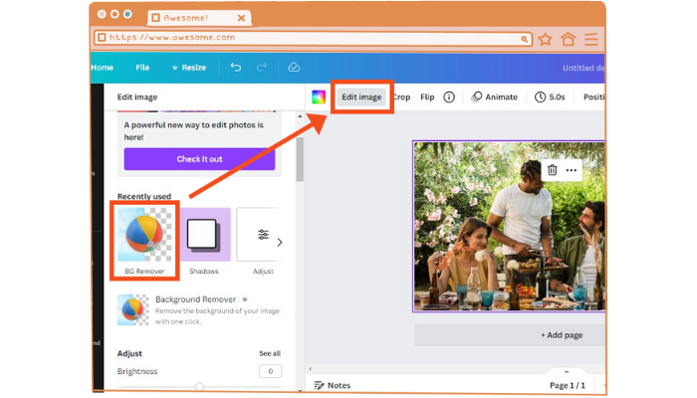Viewport: 697px width, 398px height.
Task: Click the Untitled design title
Action: [583, 68]
